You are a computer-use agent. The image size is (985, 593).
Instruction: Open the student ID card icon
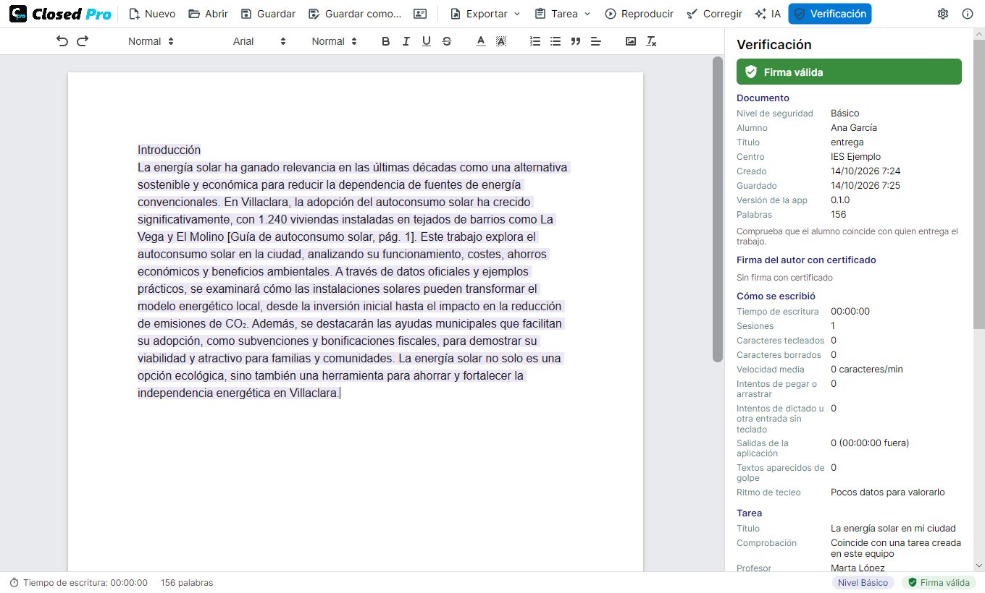point(420,14)
